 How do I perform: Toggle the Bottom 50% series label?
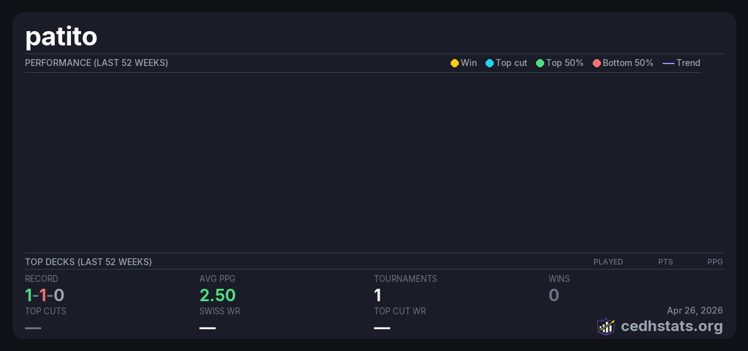coord(628,63)
